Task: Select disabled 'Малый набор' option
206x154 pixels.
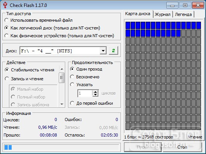Action: [27, 89]
